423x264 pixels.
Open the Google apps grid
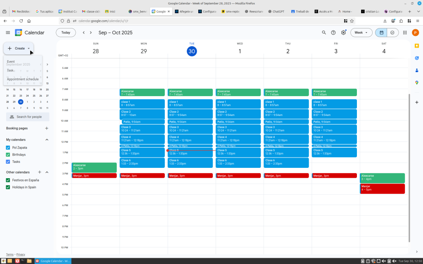coord(405,33)
